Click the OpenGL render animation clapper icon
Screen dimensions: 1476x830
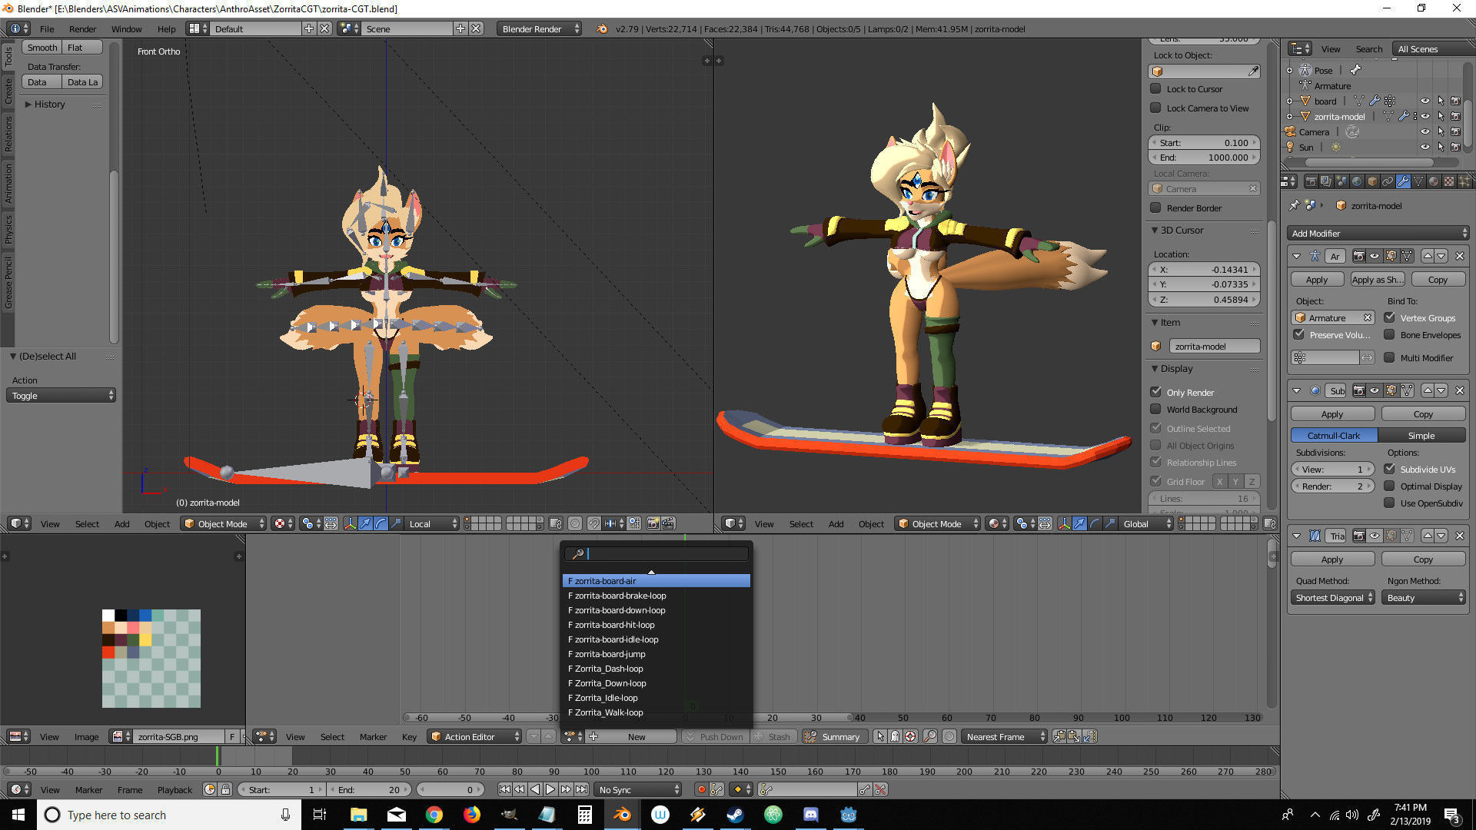click(x=668, y=523)
